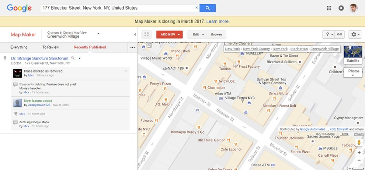Open the map Privacy link
Image resolution: width=365 pixels, height=170 pixels.
coord(359,134)
